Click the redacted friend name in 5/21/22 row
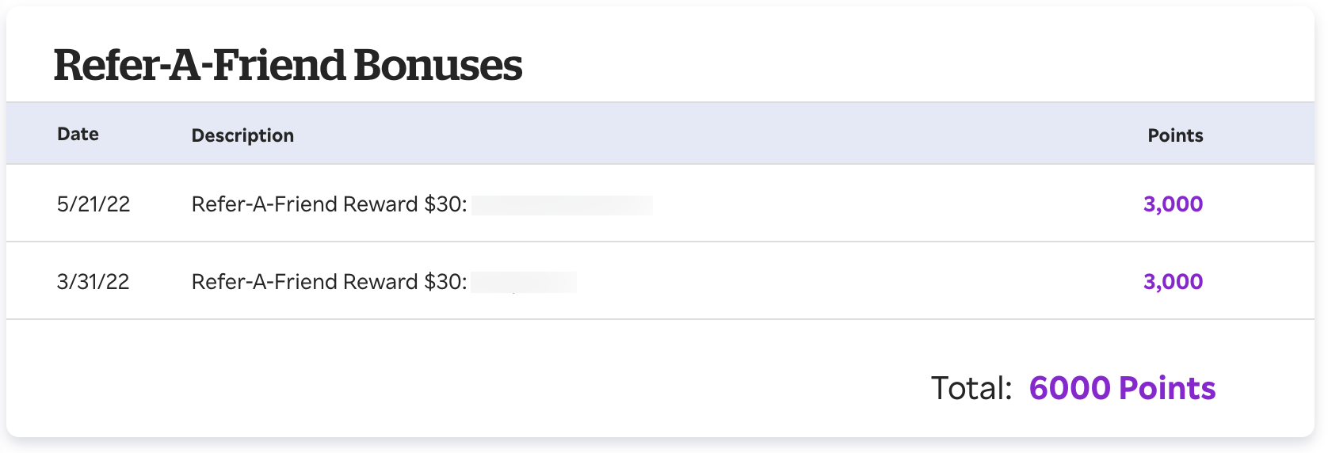Viewport: 1328px width, 453px height. [x=562, y=205]
